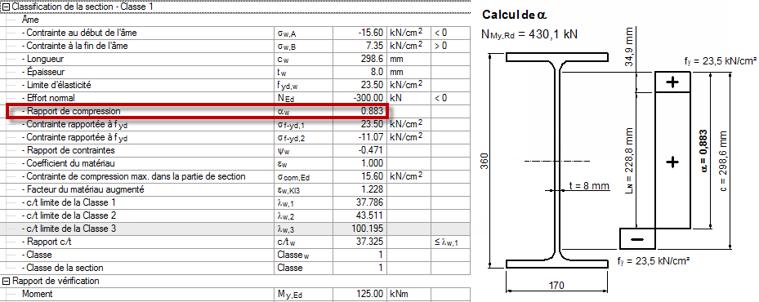Image resolution: width=759 pixels, height=302 pixels.
Task: Collapse the Classification de la section group
Action: tap(7, 7)
